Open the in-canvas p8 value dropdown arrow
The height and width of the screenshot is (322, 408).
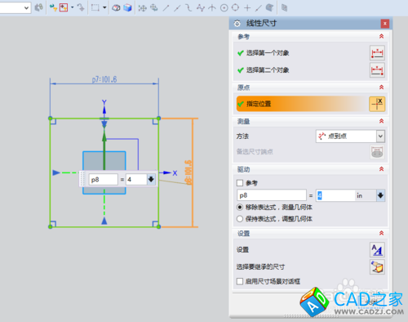coord(151,179)
